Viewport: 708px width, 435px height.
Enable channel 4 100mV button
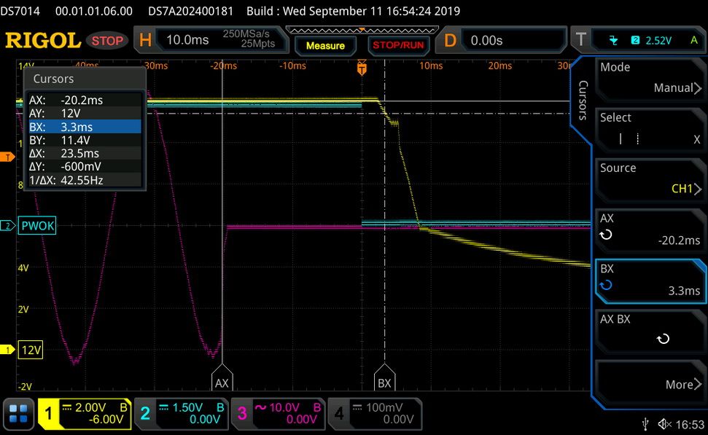[x=375, y=413]
